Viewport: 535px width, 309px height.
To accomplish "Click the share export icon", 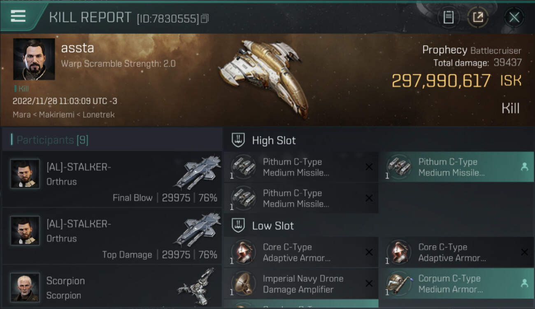I will (478, 17).
